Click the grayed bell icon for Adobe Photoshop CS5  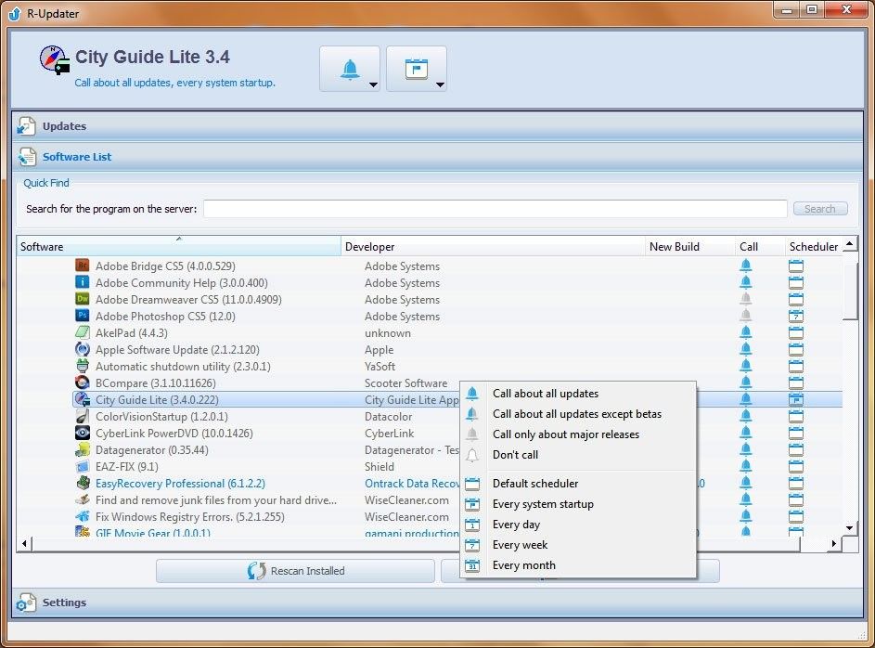(x=745, y=317)
